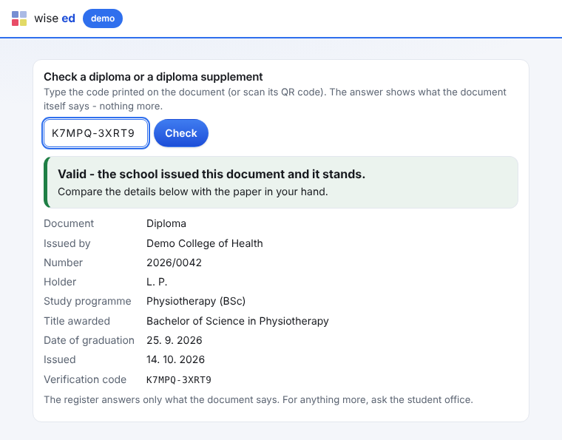562x440 pixels.
Task: Click the 'Type the code printed on the document' instructions
Action: click(275, 99)
